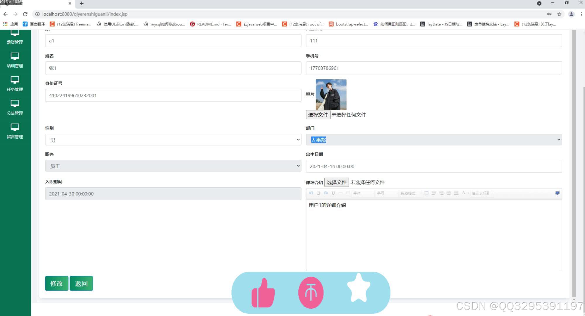Click 选择文件 next to 详细介绍

point(336,182)
